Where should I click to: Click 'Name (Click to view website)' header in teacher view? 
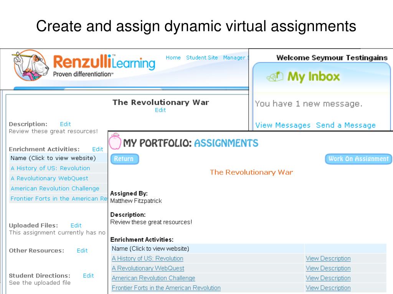click(53, 158)
